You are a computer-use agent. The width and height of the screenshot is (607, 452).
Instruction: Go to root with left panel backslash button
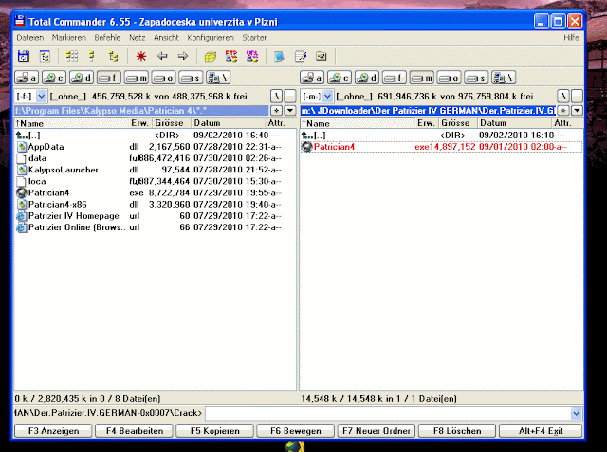tap(276, 97)
